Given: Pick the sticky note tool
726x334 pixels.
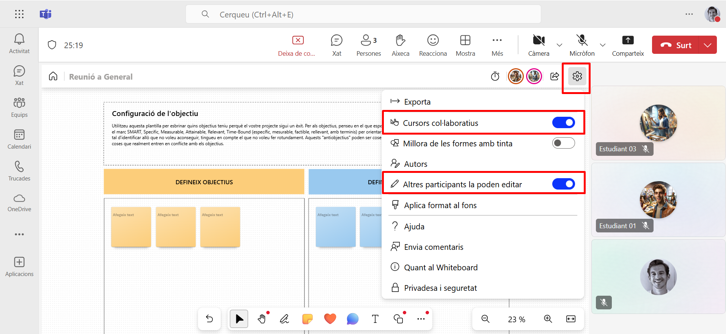Looking at the screenshot, I should pyautogui.click(x=307, y=319).
